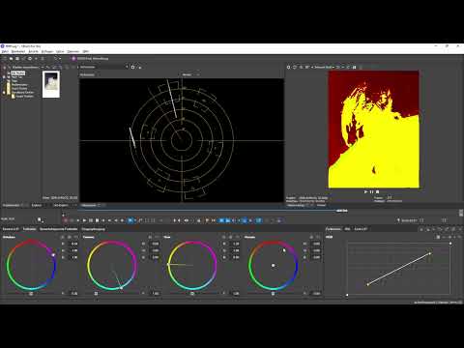Viewport: 464px width, 348px height.
Task: Open the preview quality dropdown
Action: [x=324, y=67]
